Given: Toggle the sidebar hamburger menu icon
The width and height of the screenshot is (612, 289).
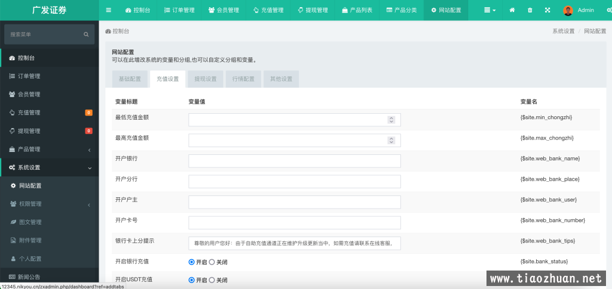Looking at the screenshot, I should (x=109, y=10).
